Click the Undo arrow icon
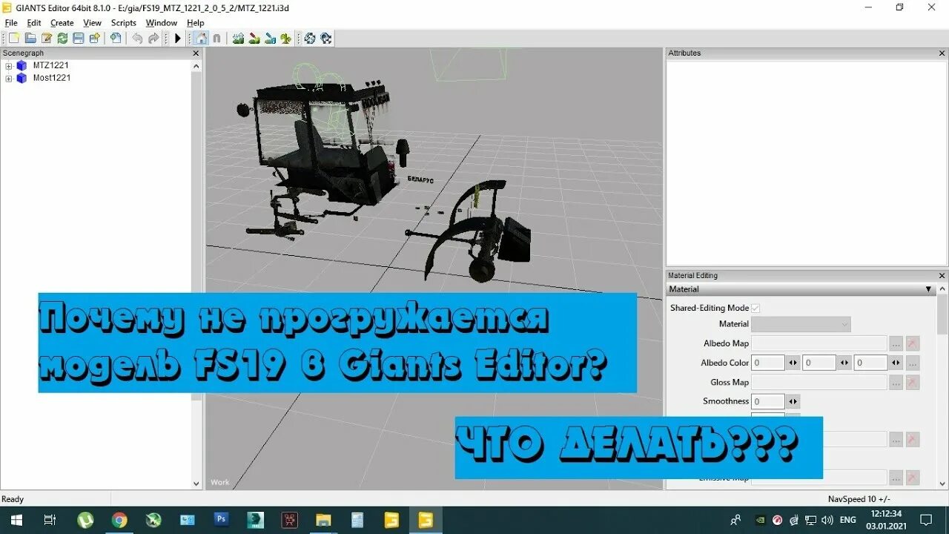This screenshot has width=949, height=534. (x=137, y=39)
